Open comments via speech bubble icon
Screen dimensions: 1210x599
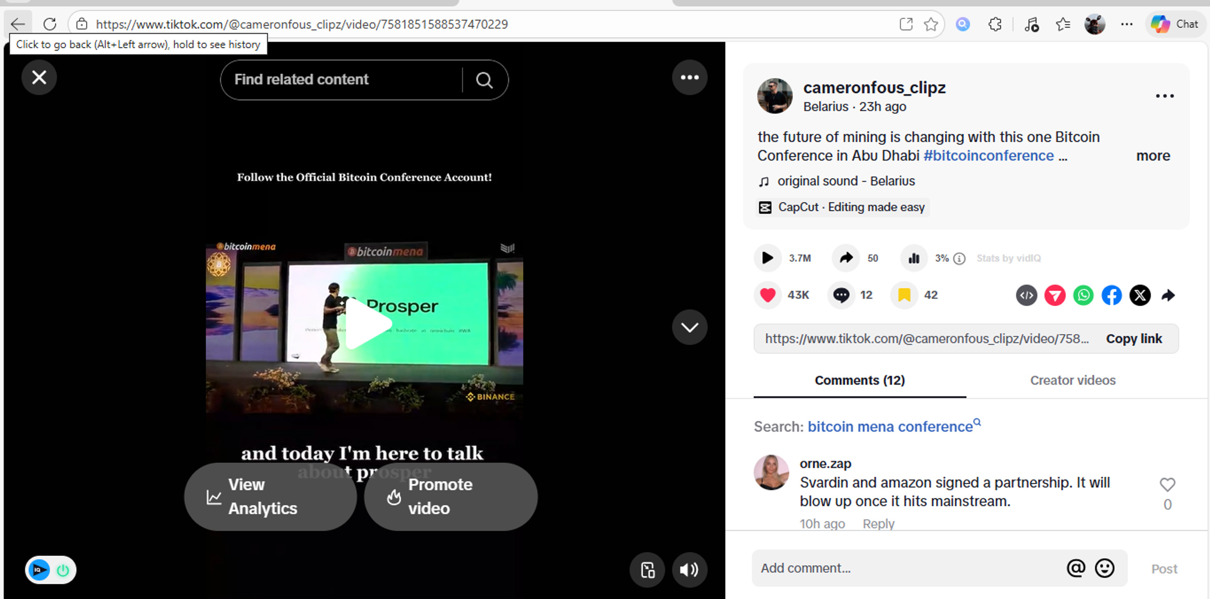click(x=841, y=295)
